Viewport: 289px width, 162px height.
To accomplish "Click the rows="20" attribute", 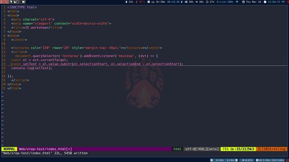I will [61, 48].
